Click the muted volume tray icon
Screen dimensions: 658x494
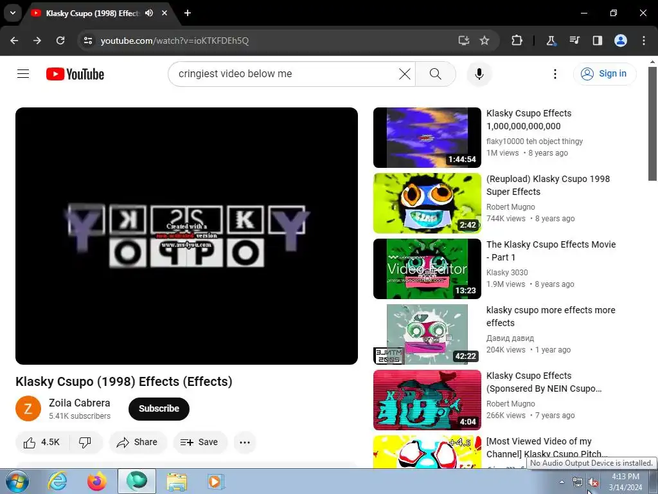pos(592,482)
